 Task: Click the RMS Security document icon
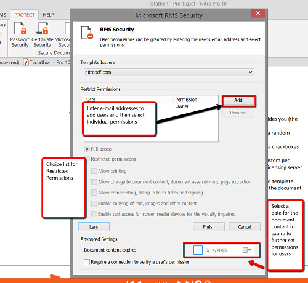click(87, 33)
